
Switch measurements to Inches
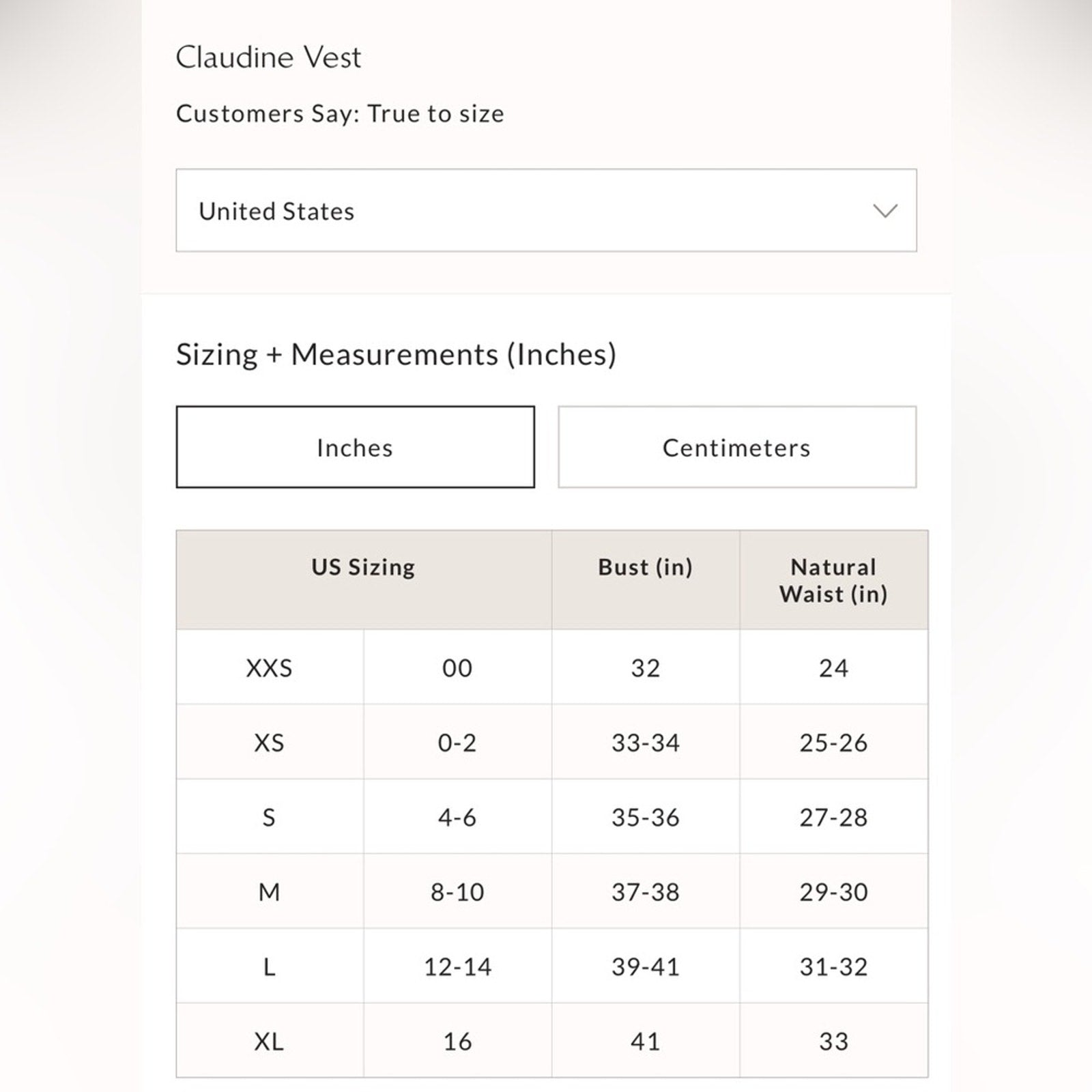tap(355, 448)
